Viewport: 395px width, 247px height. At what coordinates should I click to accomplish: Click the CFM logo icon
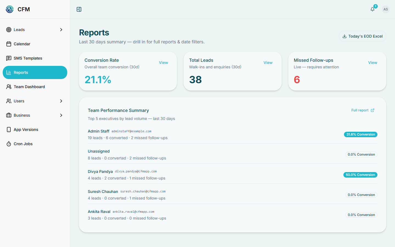[10, 9]
